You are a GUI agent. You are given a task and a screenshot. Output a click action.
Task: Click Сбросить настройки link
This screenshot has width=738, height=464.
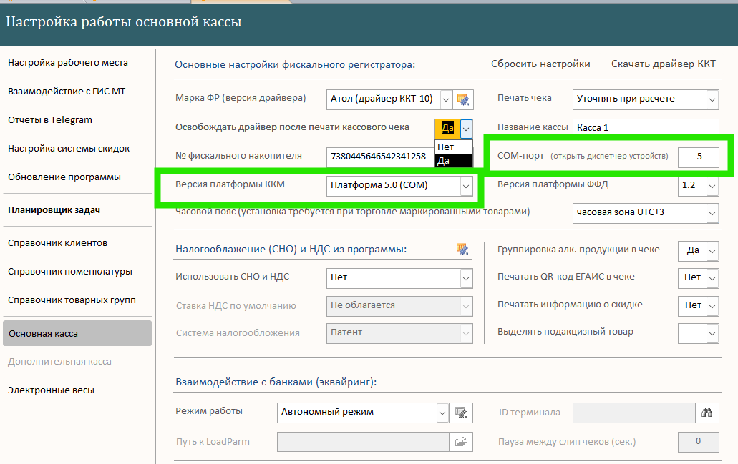point(540,64)
